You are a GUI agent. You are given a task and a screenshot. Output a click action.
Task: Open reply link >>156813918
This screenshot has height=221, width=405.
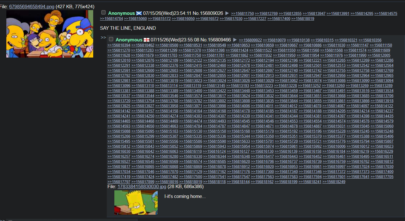click(382, 101)
